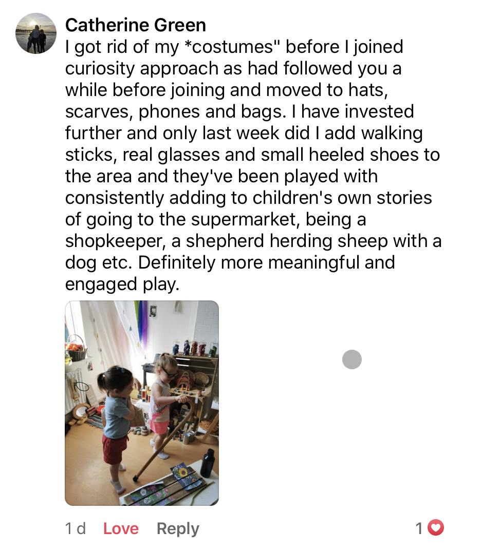Viewport: 481px width, 550px height.
Task: Open Catherine Green's profile name link
Action: (x=136, y=25)
